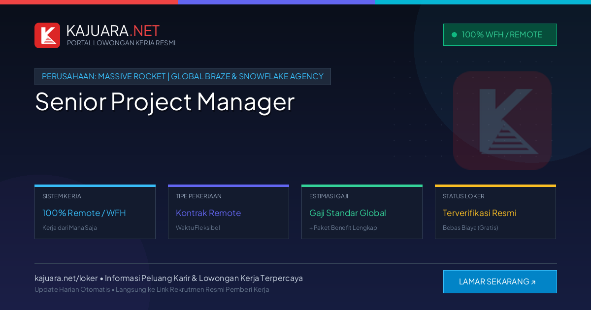
Task: Open the Estimasi Gaji Standar Global card
Action: point(362,212)
